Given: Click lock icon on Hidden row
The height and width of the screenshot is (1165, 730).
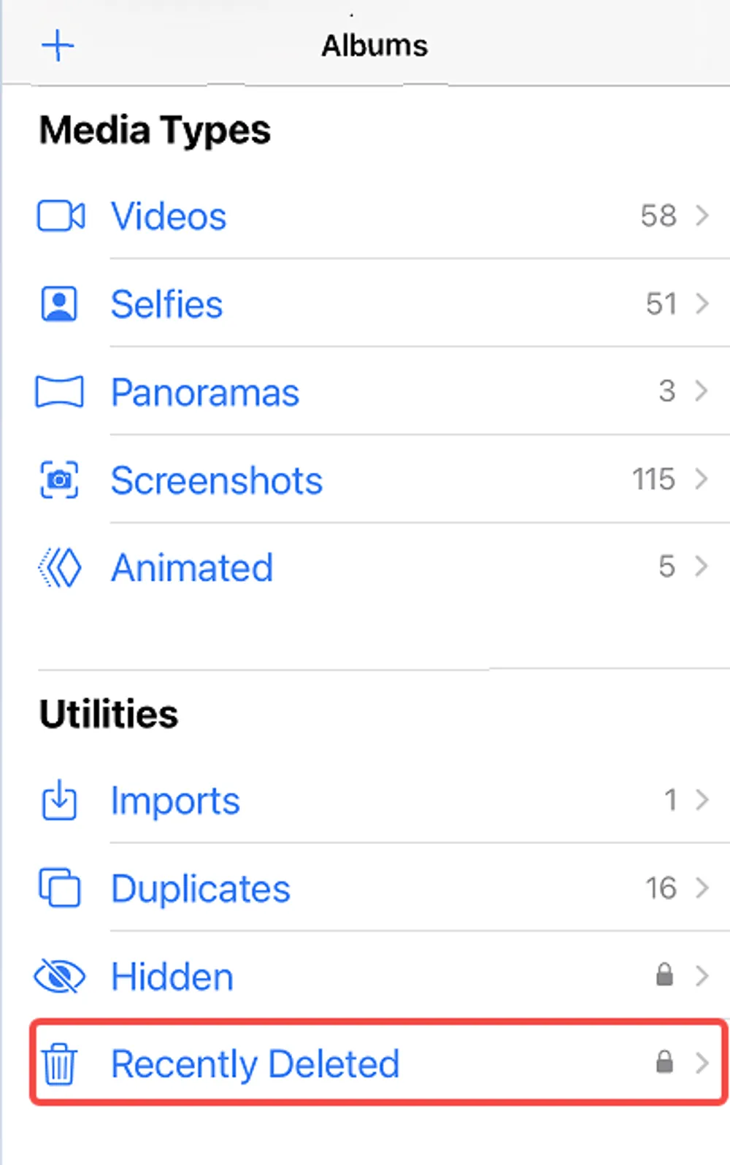Looking at the screenshot, I should pyautogui.click(x=664, y=974).
